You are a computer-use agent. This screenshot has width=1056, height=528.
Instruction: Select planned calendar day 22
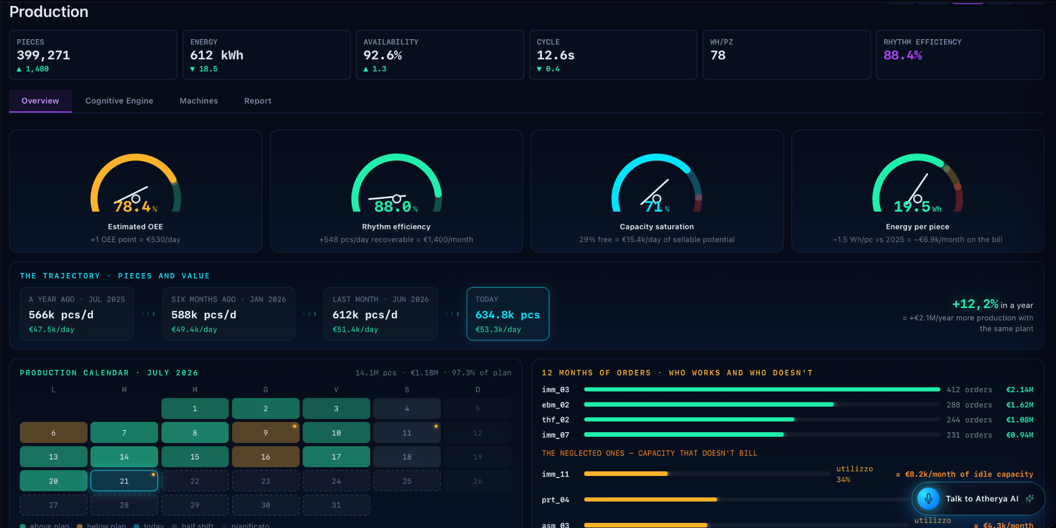pos(195,481)
